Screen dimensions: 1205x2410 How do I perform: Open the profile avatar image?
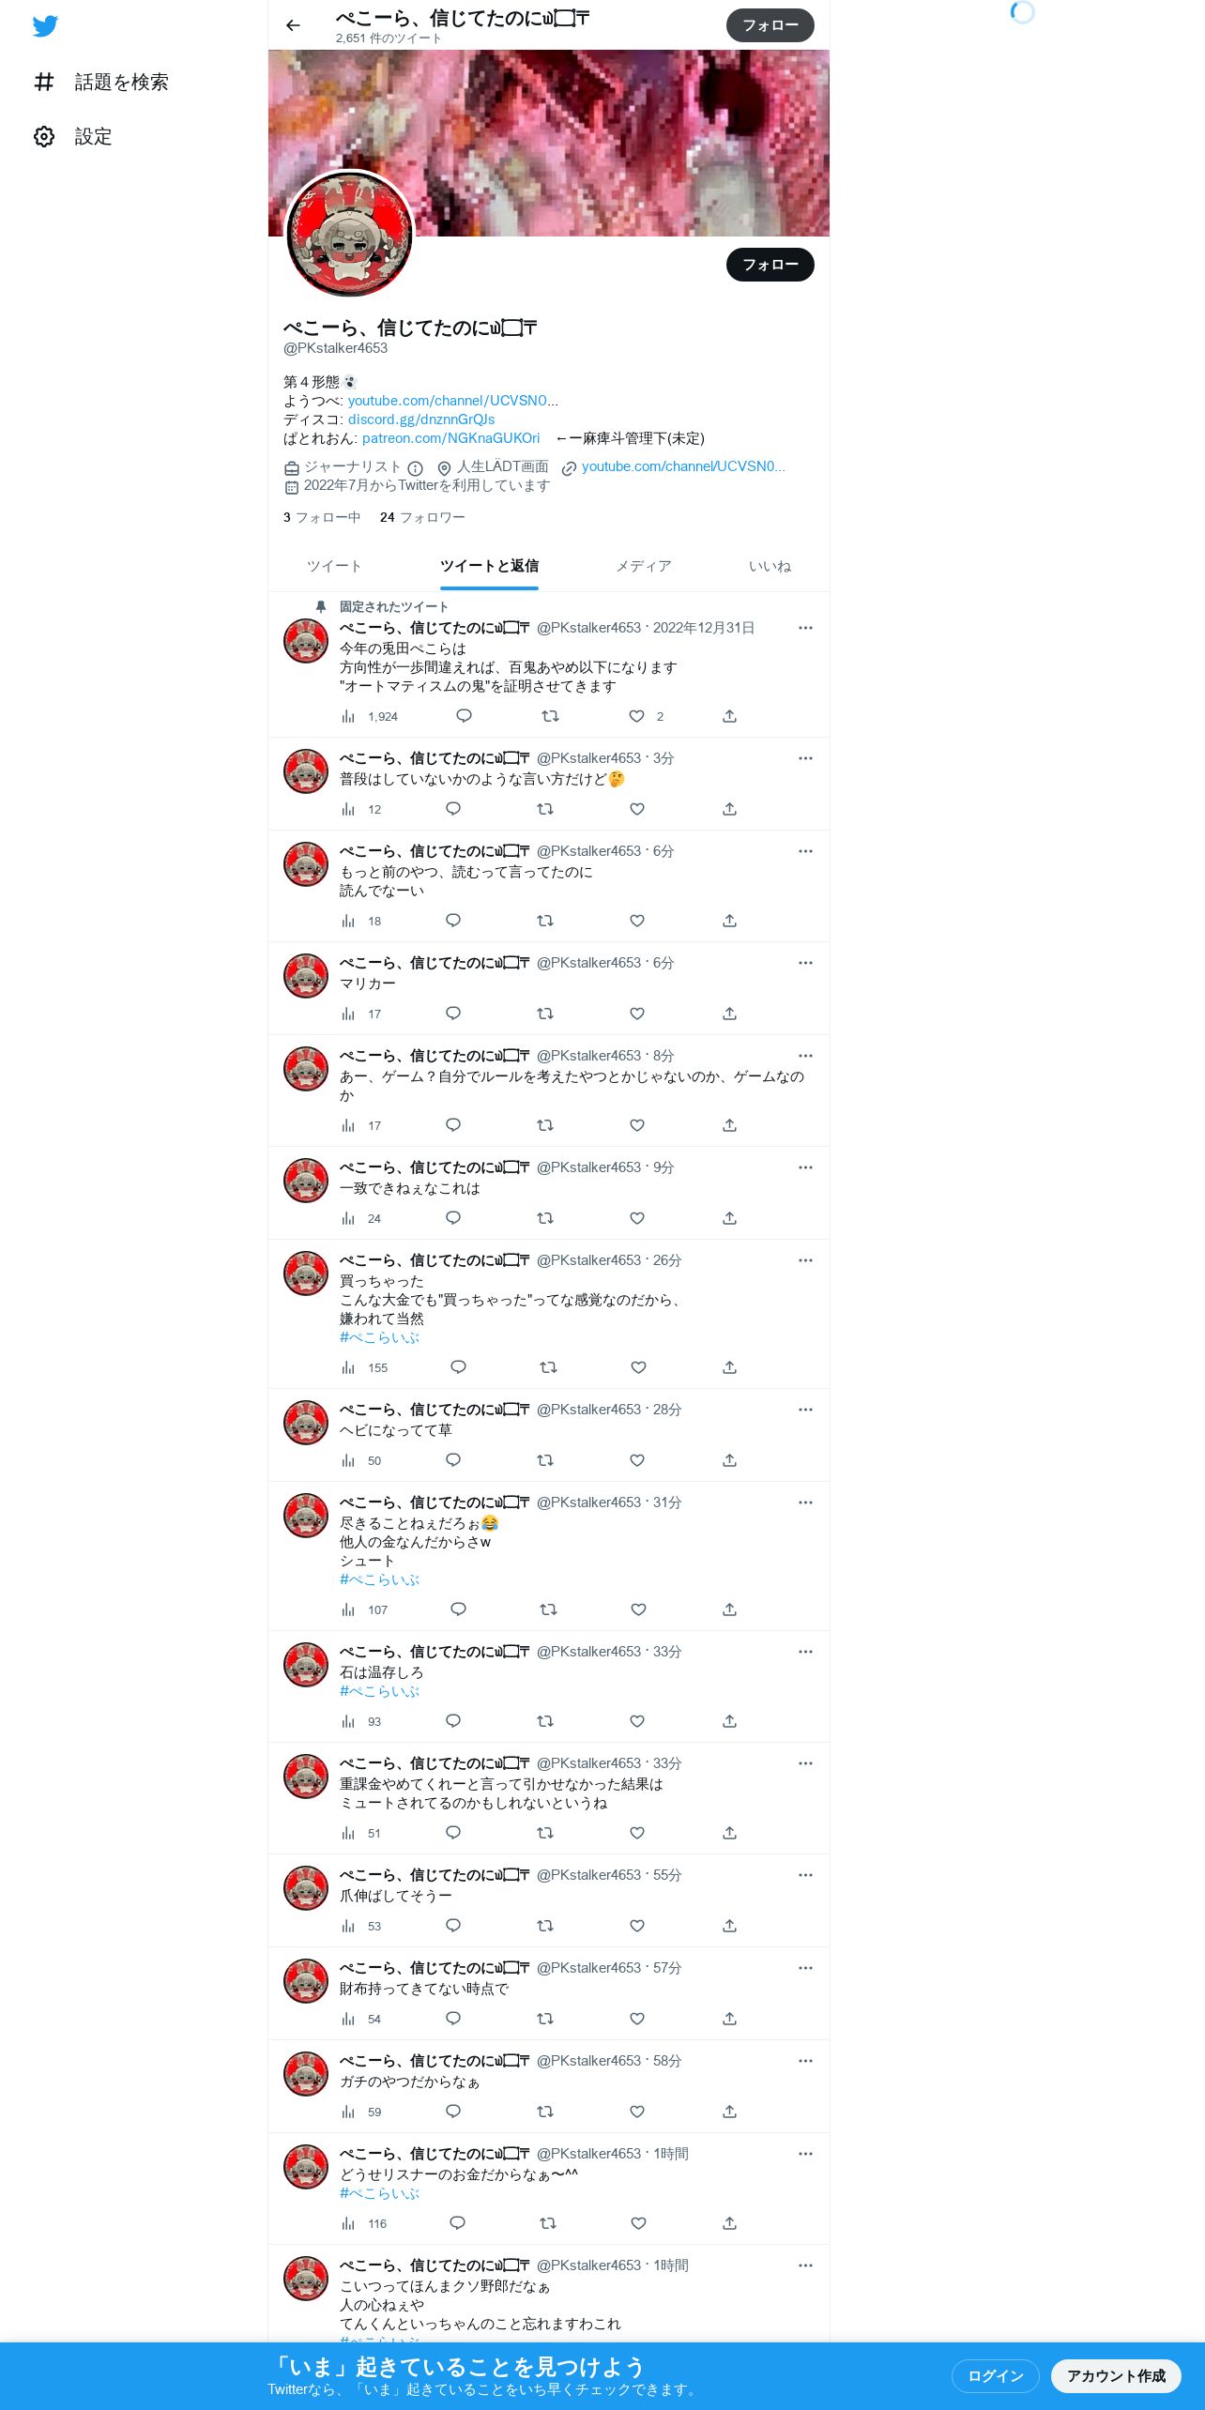[x=349, y=235]
